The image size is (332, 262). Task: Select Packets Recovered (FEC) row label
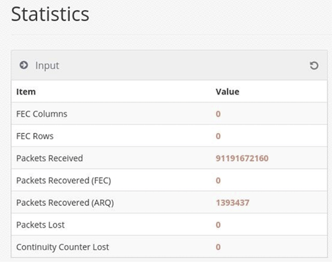click(64, 180)
